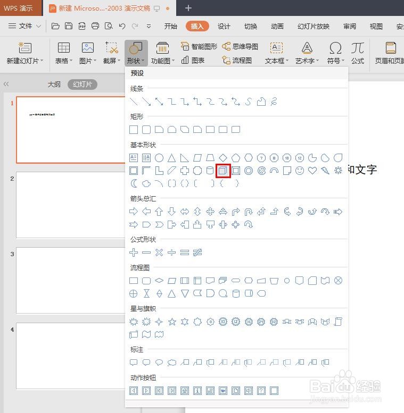Screen dimensions: 404x413
Task: Select the rectangular callout shape
Action: click(134, 363)
